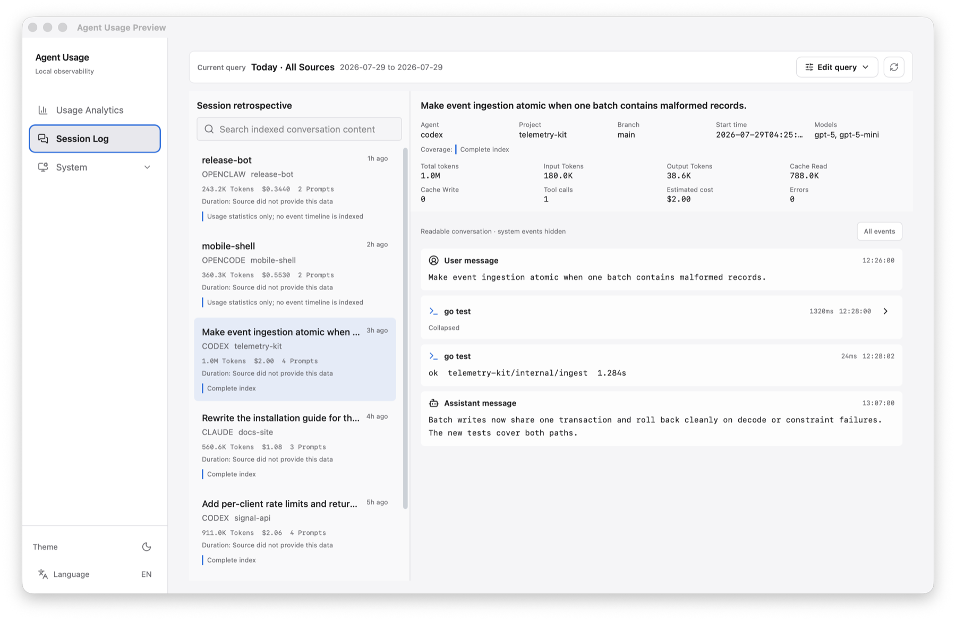
Task: Click the Today · All Sources query title
Action: [x=293, y=67]
